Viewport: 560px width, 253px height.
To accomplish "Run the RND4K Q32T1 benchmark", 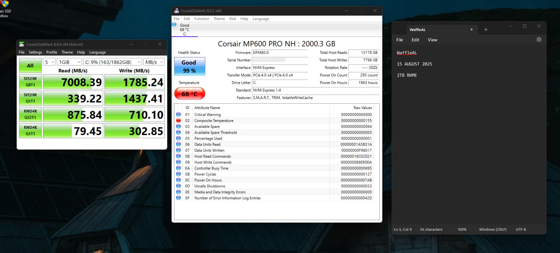I will coord(30,114).
